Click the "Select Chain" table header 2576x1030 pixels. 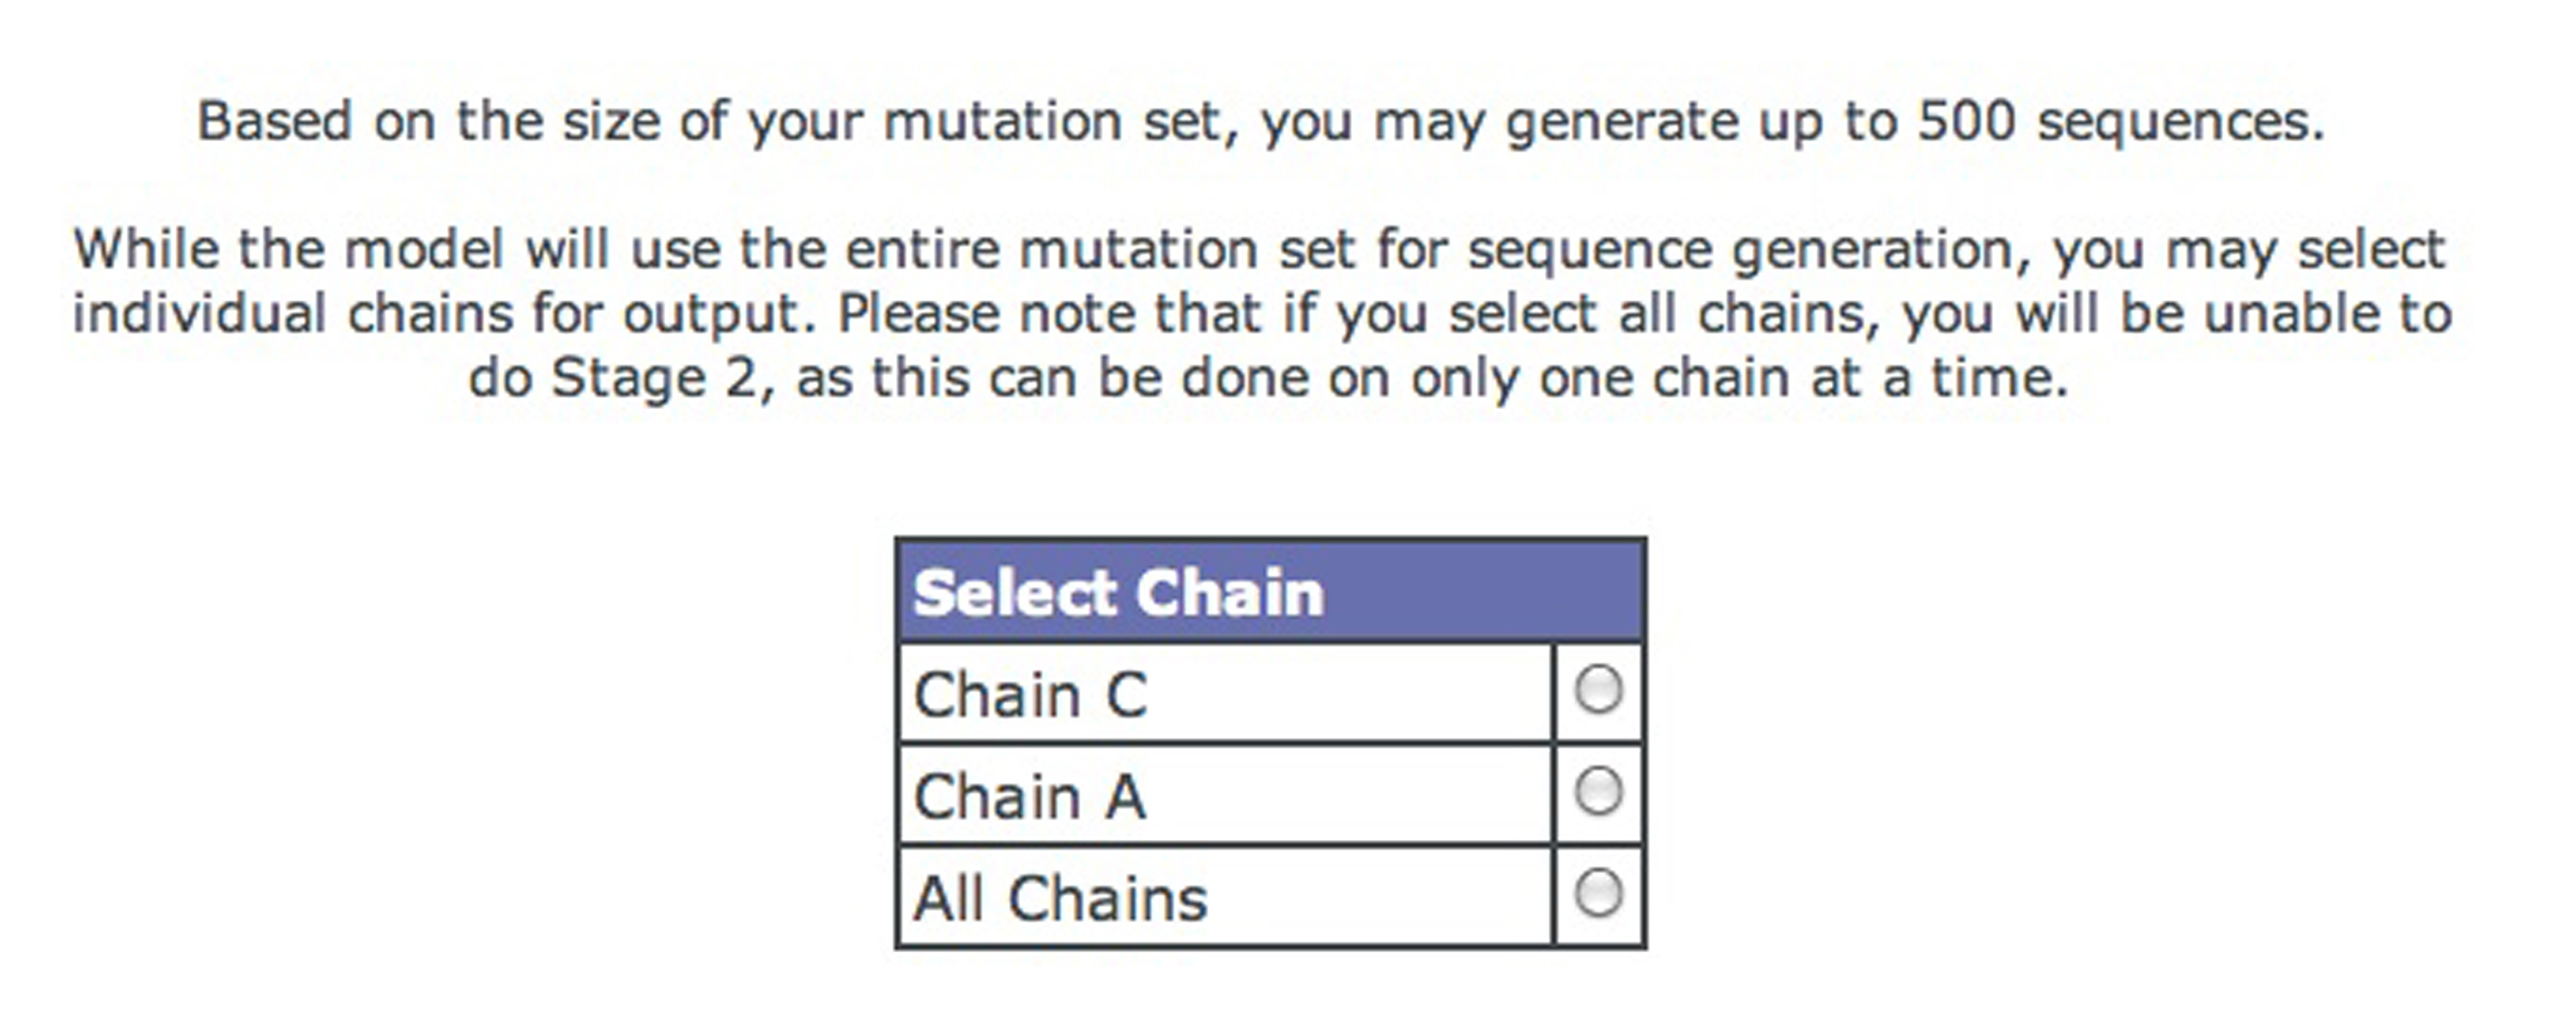tap(1118, 593)
